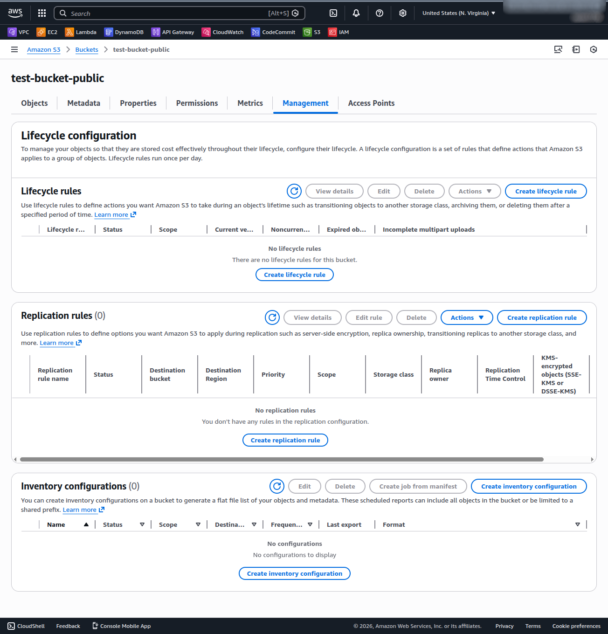Viewport: 608px width, 634px height.
Task: Click the horizontal scrollbar in Replication rules
Action: click(282, 459)
